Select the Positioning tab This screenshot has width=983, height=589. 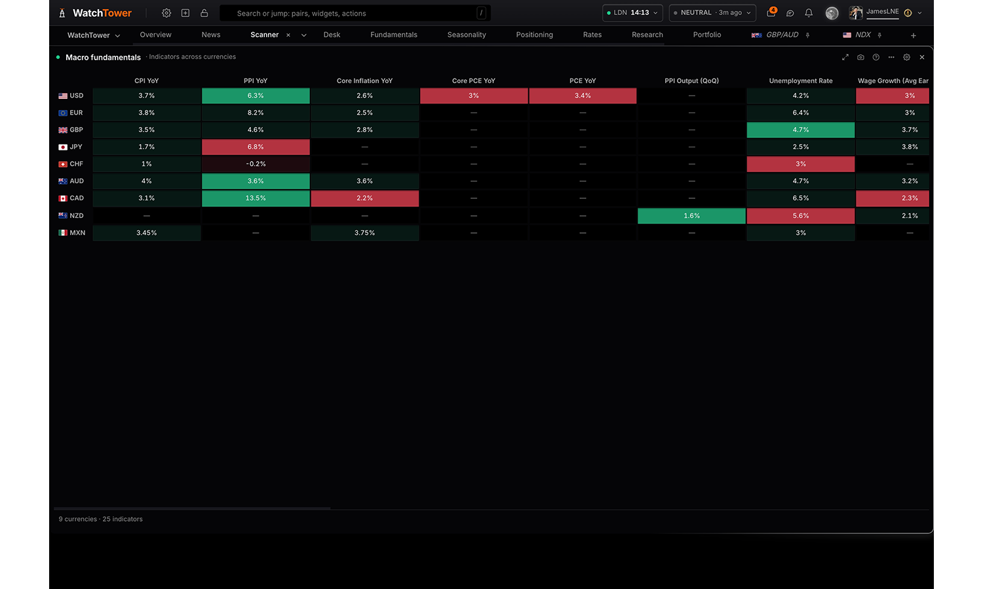535,35
